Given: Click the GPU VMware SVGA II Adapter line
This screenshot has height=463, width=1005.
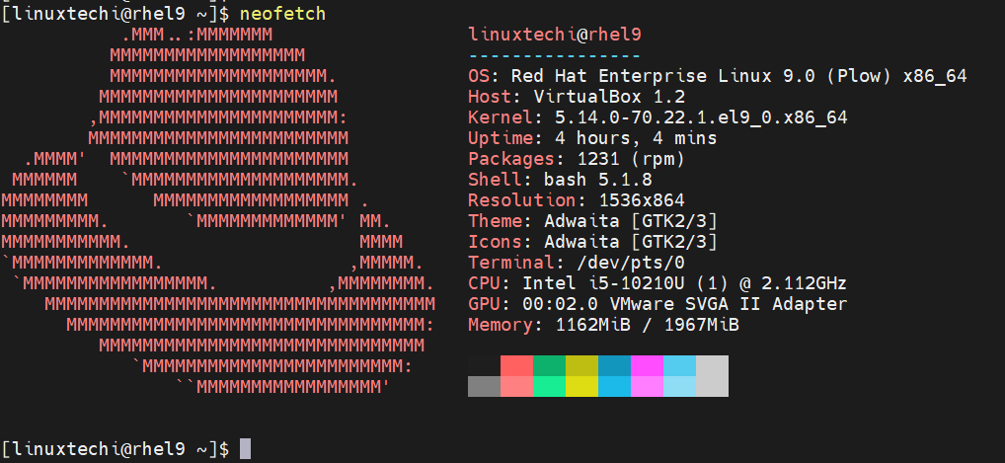Looking at the screenshot, I should [x=657, y=304].
